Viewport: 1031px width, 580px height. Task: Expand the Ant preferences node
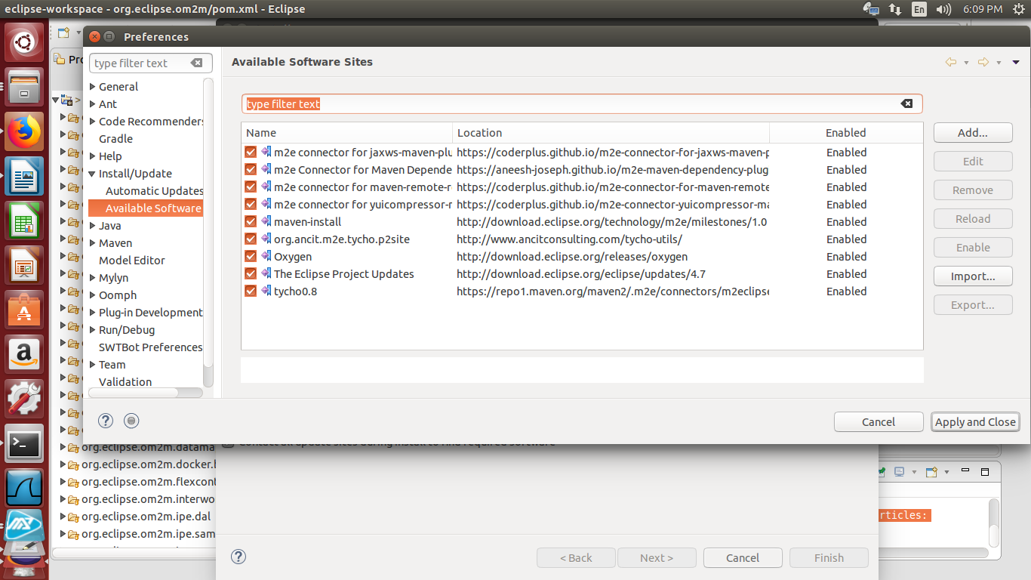point(93,104)
